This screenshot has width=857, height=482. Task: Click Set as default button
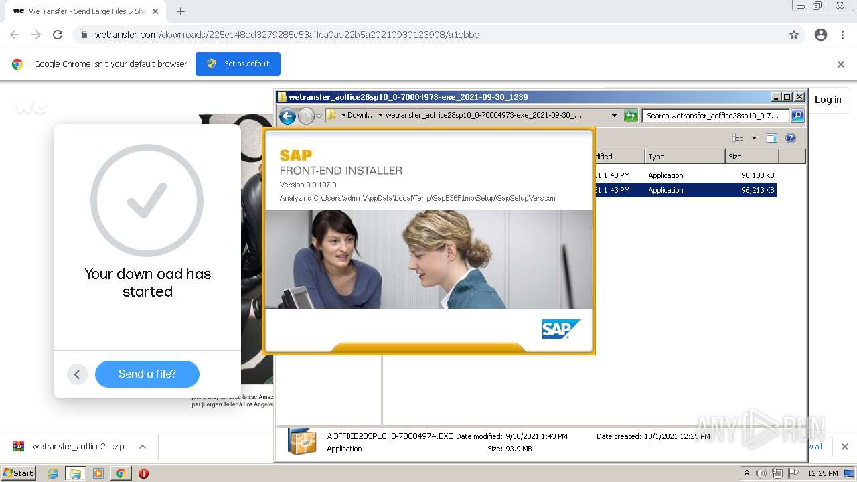[238, 64]
